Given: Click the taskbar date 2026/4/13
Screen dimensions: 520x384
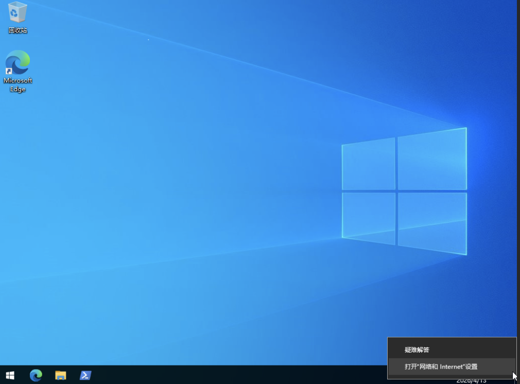Looking at the screenshot, I should (x=471, y=381).
